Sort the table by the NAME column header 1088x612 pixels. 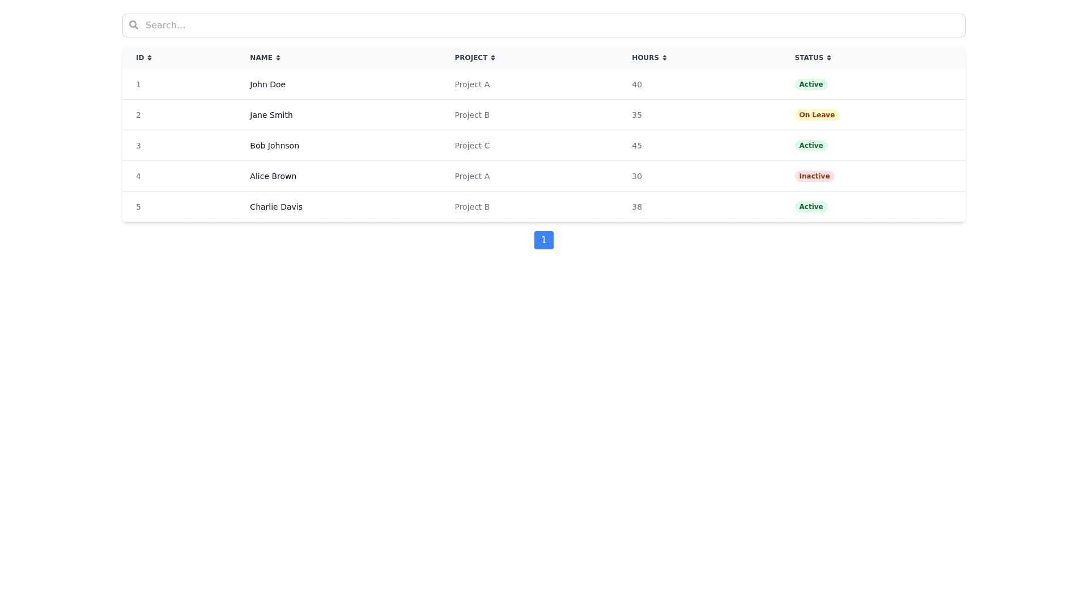[x=261, y=57]
